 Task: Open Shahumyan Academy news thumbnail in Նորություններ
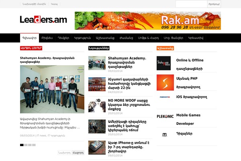97,63
